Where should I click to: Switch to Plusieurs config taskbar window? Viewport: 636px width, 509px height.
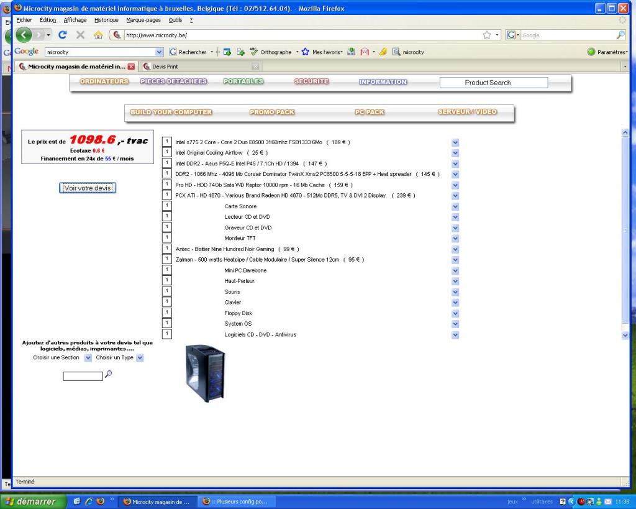pos(237,502)
